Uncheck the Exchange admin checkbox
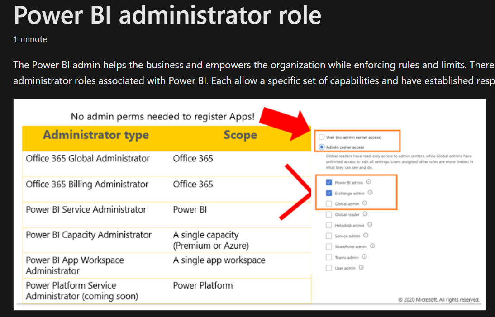 328,193
